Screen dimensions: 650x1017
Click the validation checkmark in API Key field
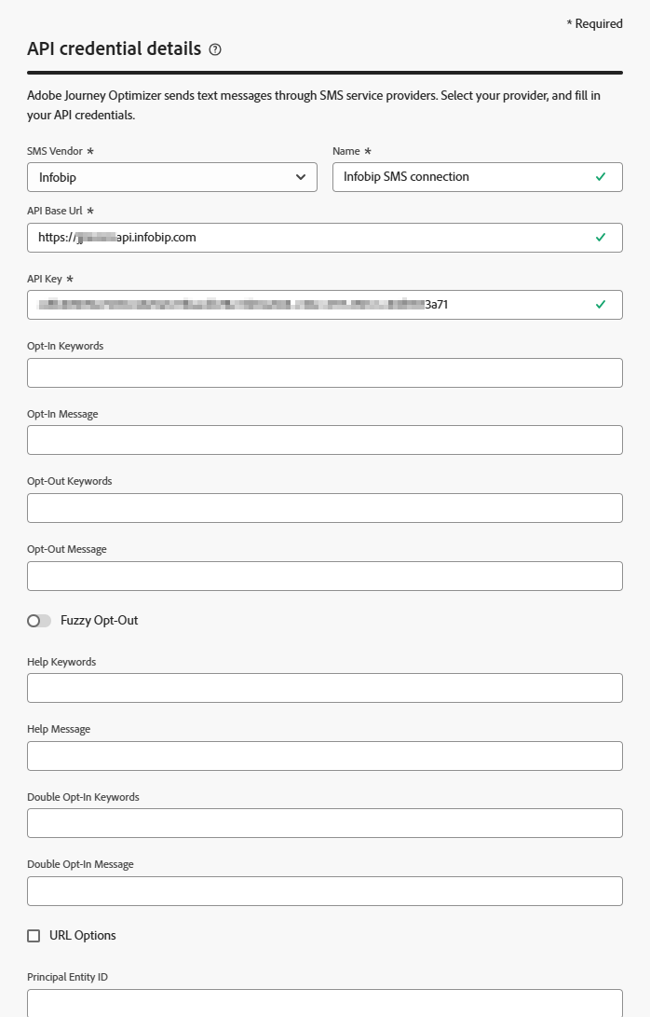coord(601,304)
